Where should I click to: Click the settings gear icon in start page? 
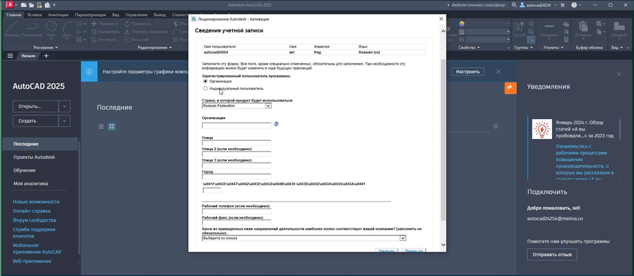tap(495, 127)
